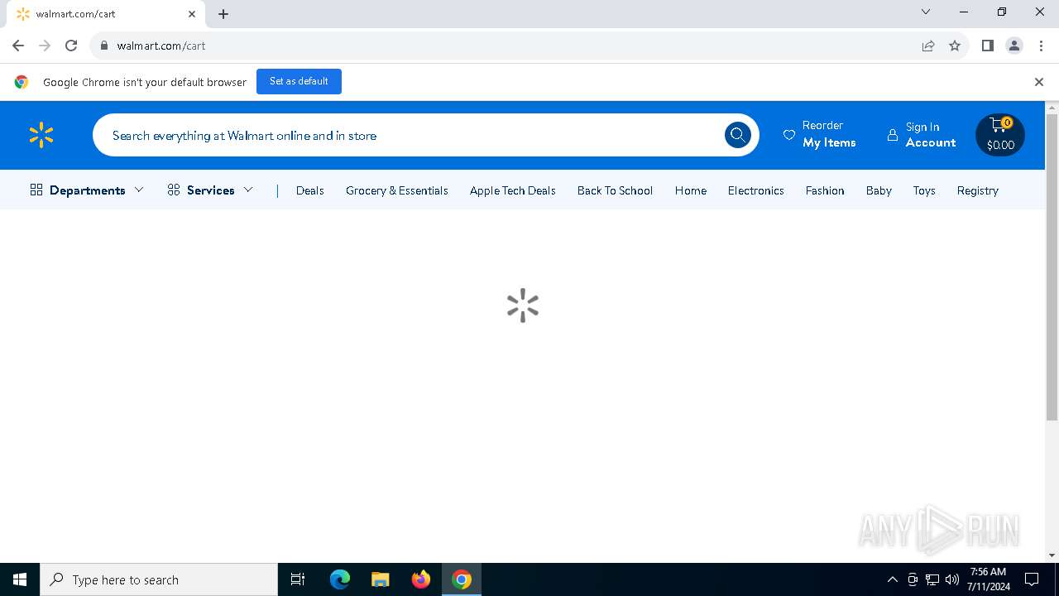Open Back To School category
The height and width of the screenshot is (596, 1059).
tap(615, 190)
